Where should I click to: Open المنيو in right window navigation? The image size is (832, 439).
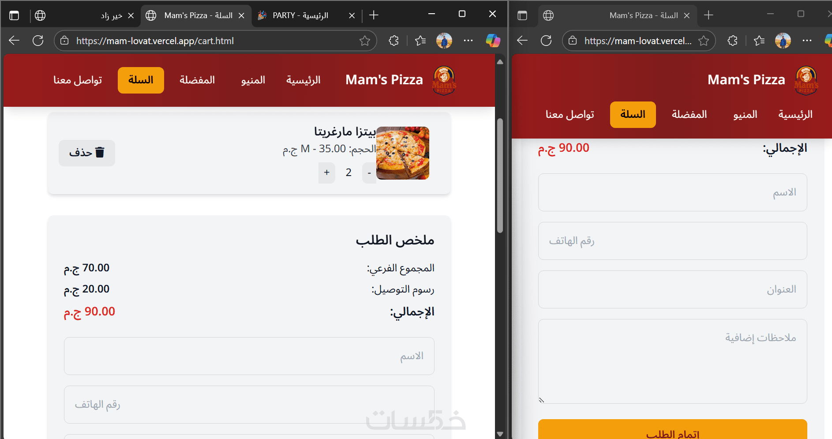click(746, 115)
